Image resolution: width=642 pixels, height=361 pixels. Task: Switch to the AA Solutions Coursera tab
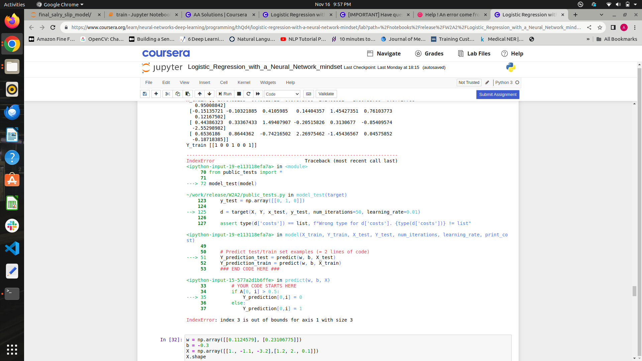tap(220, 15)
